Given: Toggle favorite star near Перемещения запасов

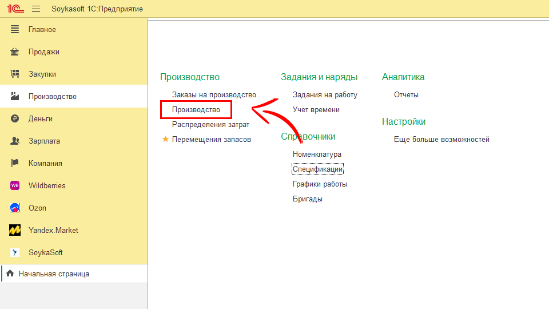Looking at the screenshot, I should (165, 139).
